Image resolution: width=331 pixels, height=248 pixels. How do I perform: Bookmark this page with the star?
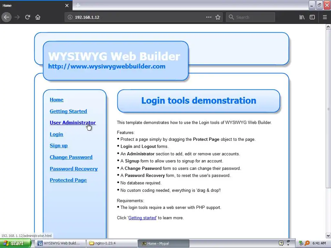tap(218, 17)
